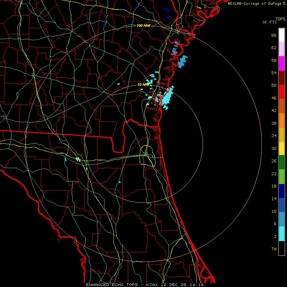Click the legend value 10

click(274, 211)
